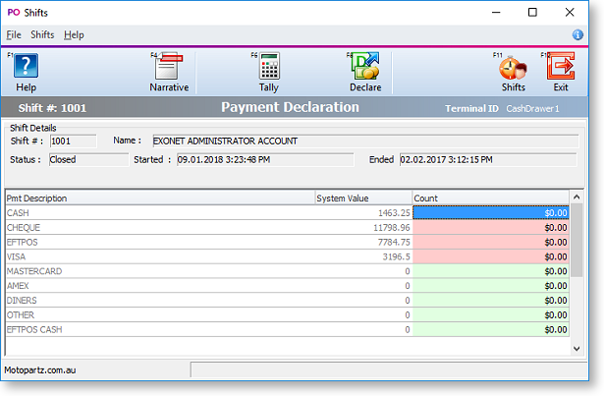
Task: Open the File menu
Action: (14, 34)
